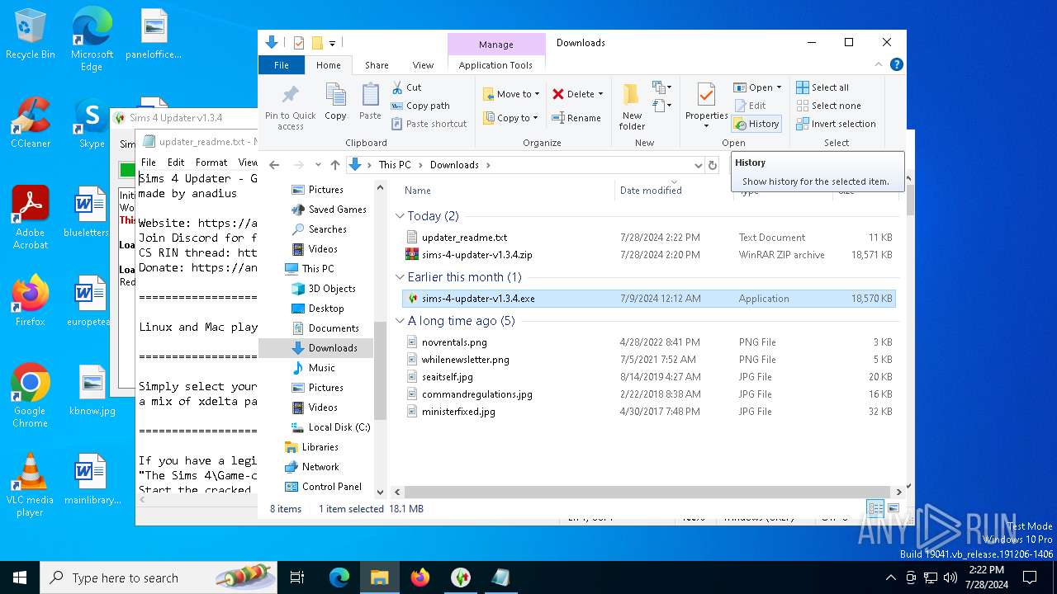The height and width of the screenshot is (594, 1057).
Task: Select 3D Objects in navigation pane
Action: click(x=323, y=289)
